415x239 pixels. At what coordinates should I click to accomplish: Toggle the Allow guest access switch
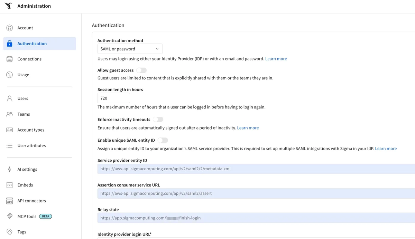[x=141, y=70]
